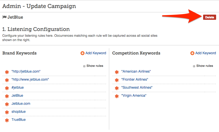Click the asterisk icon beside TrueBlue
The image size is (219, 132).
[7, 120]
